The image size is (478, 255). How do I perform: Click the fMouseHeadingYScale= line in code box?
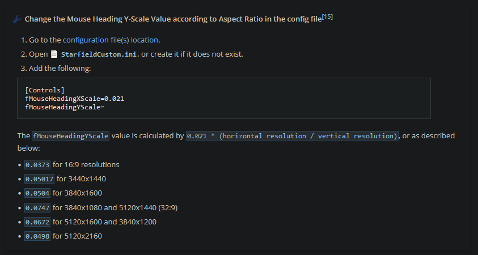[65, 107]
